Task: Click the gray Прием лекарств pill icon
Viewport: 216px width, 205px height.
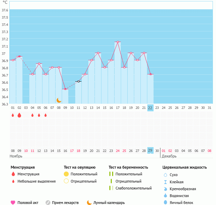Action: 48,203
